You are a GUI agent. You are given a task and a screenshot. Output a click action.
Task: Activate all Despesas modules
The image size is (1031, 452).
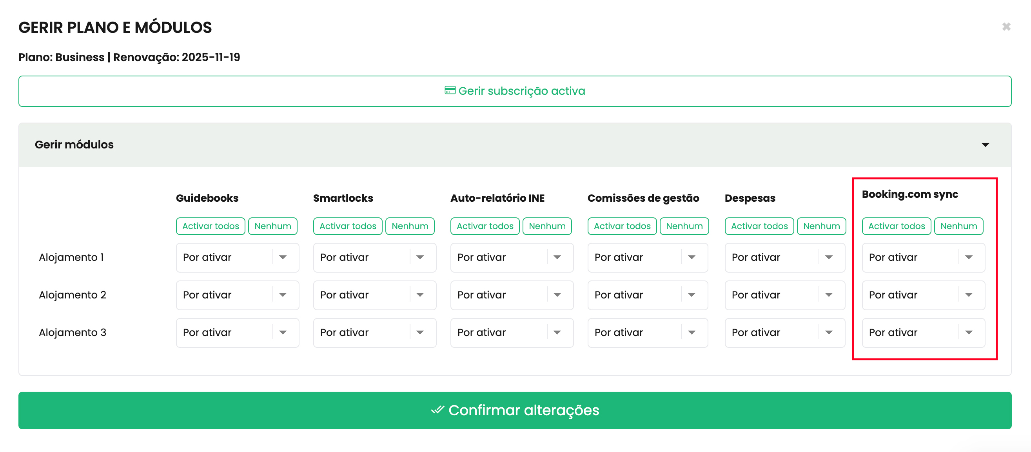[760, 226]
